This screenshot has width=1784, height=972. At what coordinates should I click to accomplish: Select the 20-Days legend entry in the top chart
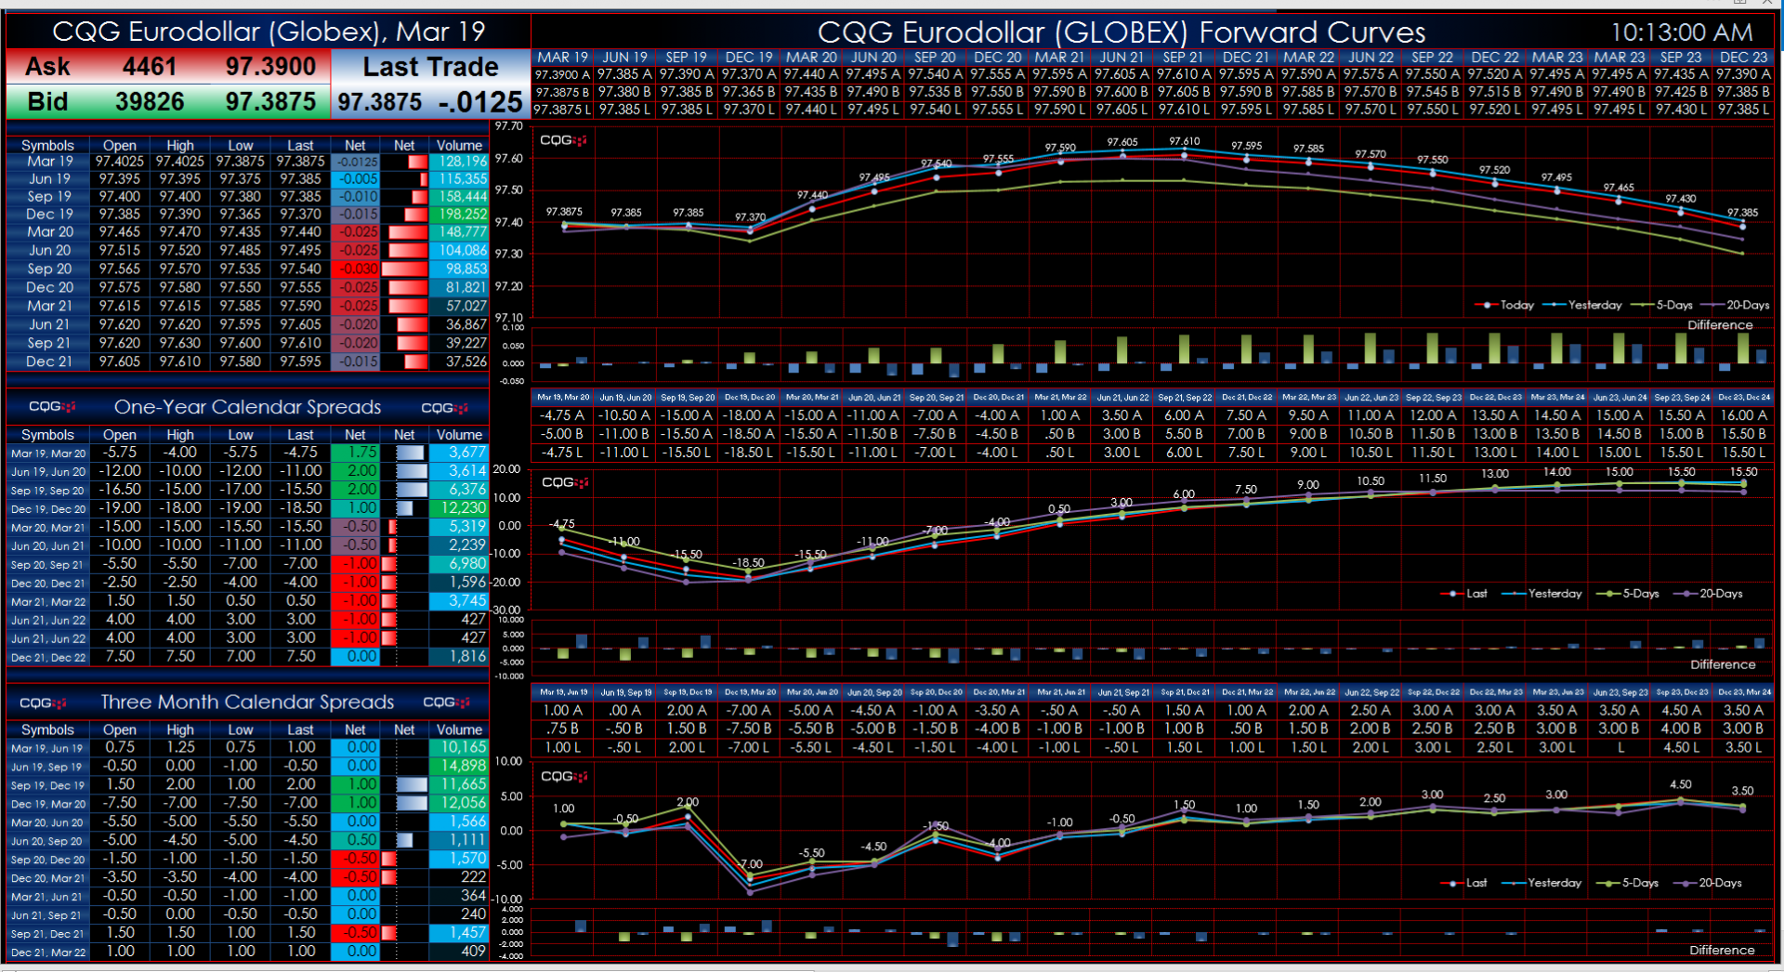(x=1736, y=305)
